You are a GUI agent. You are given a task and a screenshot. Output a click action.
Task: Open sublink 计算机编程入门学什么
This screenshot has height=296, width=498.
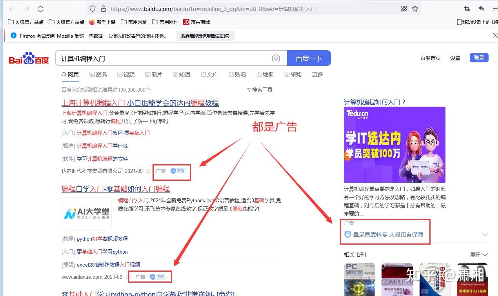pos(102,146)
